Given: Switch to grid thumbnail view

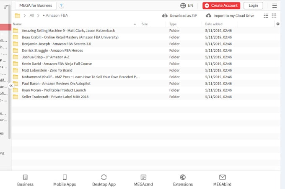Looking at the screenshot, I should [274, 15].
